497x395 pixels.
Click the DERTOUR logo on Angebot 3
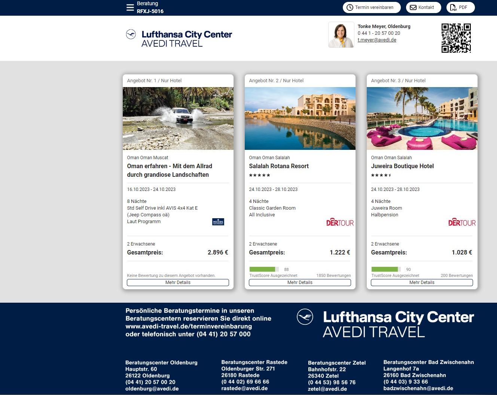point(462,223)
